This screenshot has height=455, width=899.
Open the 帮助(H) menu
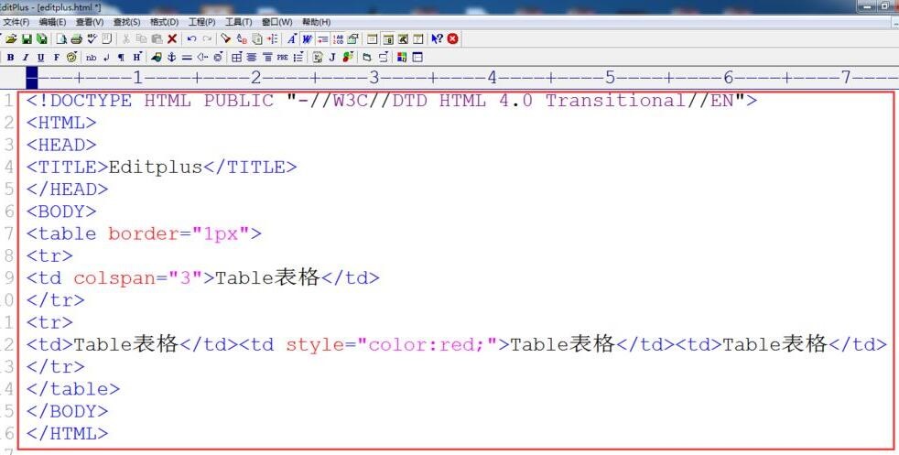tap(316, 22)
